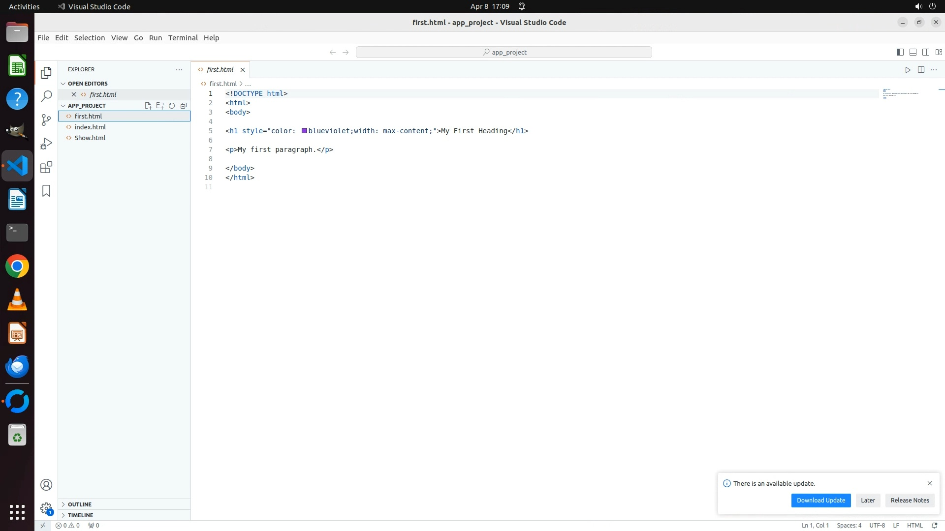945x531 pixels.
Task: Collapse all folders in explorer
Action: point(184,106)
